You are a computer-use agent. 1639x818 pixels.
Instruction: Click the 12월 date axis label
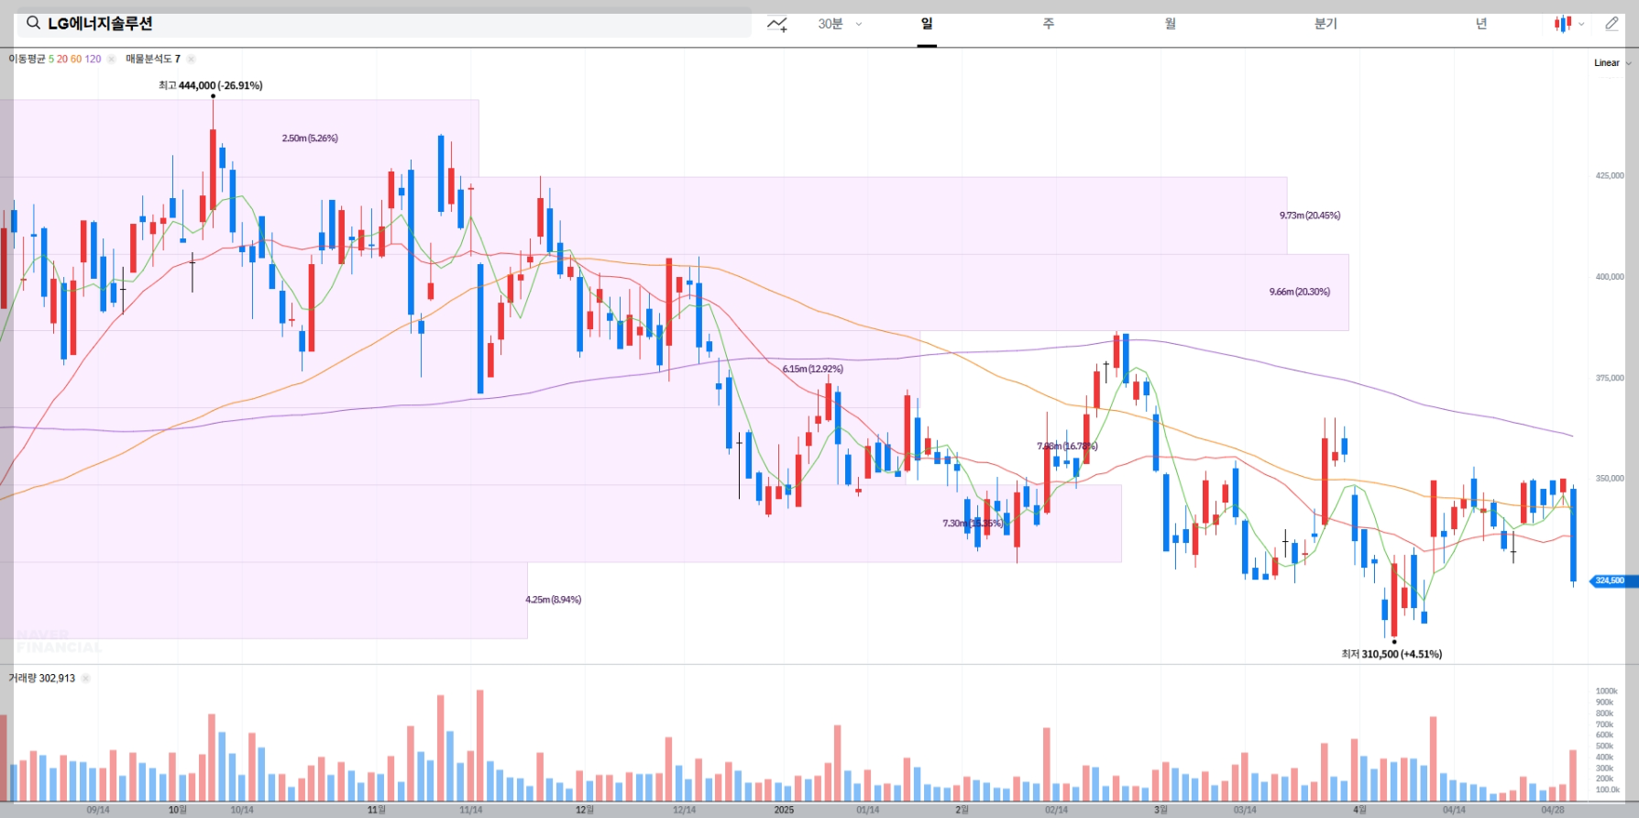click(x=585, y=810)
